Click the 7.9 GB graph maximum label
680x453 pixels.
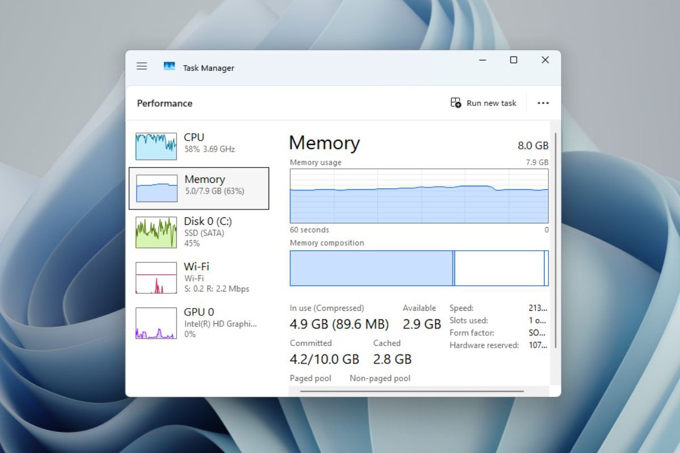537,163
